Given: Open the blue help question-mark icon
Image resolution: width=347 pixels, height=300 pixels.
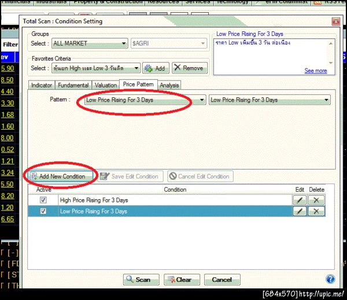Looking at the screenshot, I should coord(330,279).
